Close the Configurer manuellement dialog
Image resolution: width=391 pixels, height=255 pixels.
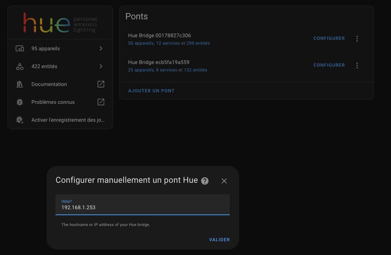pyautogui.click(x=224, y=181)
